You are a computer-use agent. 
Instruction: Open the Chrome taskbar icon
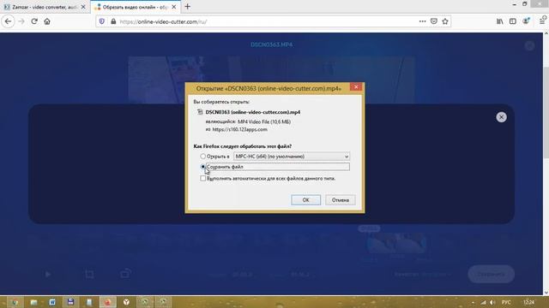(x=15, y=302)
